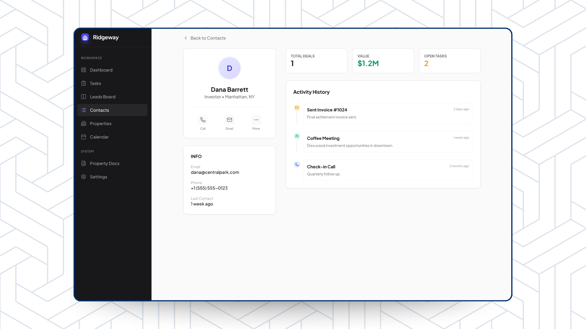
Task: Click the Sent Invoice mail timeline icon
Action: (x=297, y=108)
